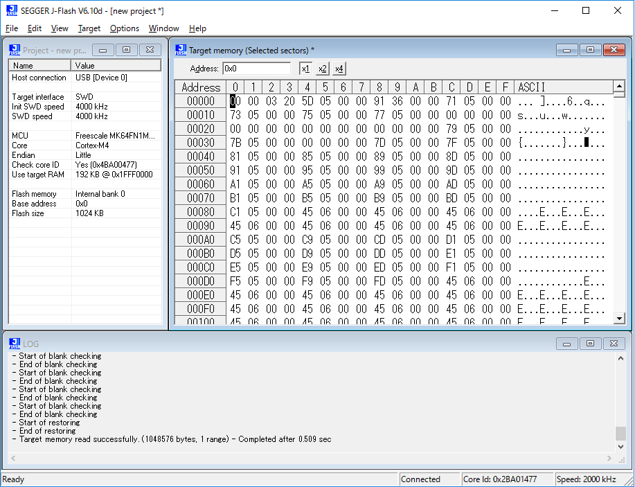The height and width of the screenshot is (487, 635).
Task: Select the Host connection row
Action: point(85,78)
